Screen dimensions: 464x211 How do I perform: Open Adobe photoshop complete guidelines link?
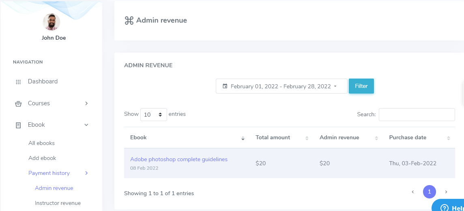coord(178,159)
